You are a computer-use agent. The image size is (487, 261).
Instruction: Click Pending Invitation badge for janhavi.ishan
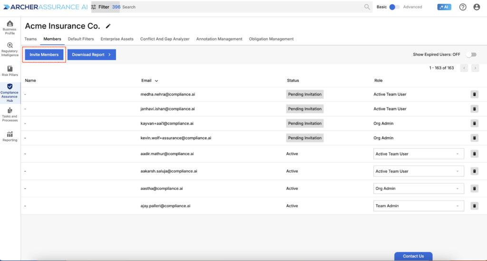click(x=305, y=109)
